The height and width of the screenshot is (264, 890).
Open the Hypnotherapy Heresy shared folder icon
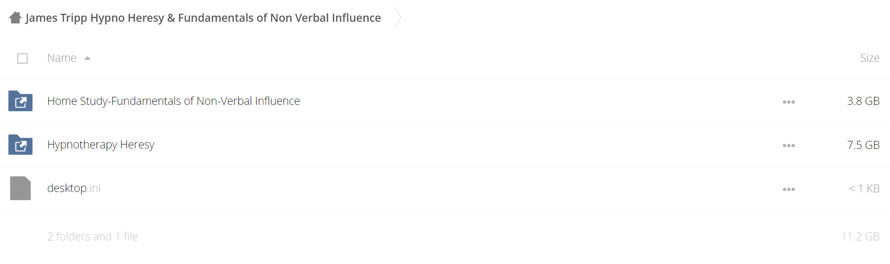20,144
